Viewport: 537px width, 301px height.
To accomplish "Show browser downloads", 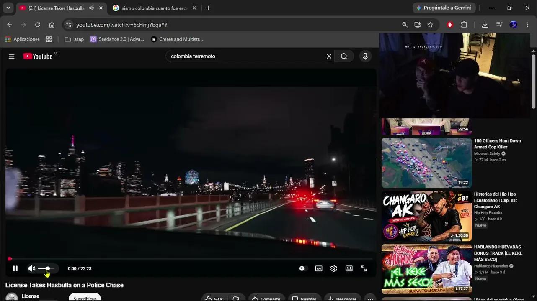I will pos(485,25).
